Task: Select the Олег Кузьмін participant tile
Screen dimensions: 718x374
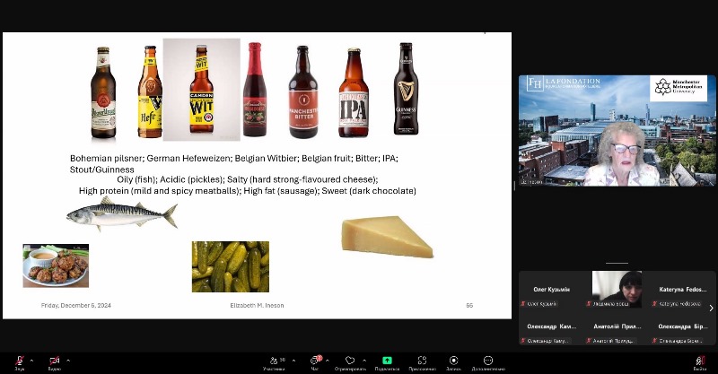Action: pos(551,290)
